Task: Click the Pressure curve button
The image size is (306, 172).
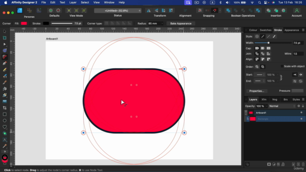Action: [297, 91]
